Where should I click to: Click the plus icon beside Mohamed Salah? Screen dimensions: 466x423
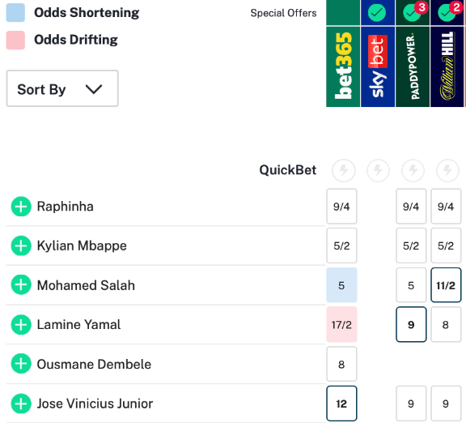(x=21, y=285)
